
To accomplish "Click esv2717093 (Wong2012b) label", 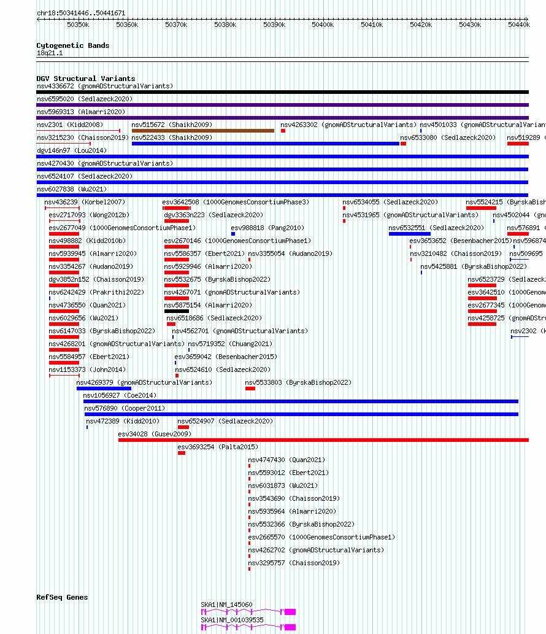I will (x=89, y=215).
